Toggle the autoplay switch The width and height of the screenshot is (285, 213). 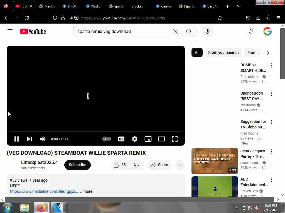107,139
